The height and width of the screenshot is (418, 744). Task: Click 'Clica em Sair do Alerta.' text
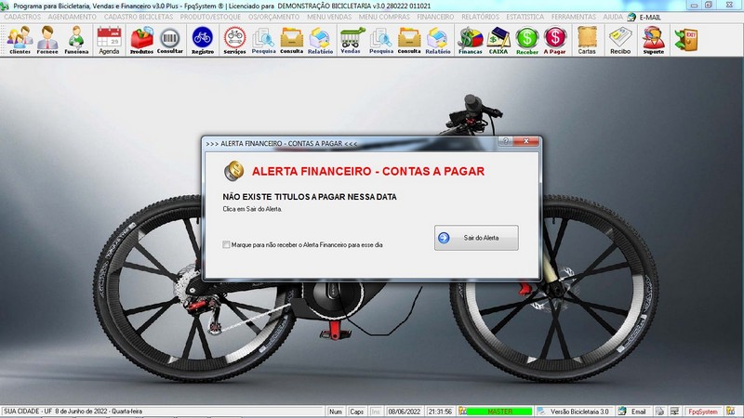[x=252, y=209]
